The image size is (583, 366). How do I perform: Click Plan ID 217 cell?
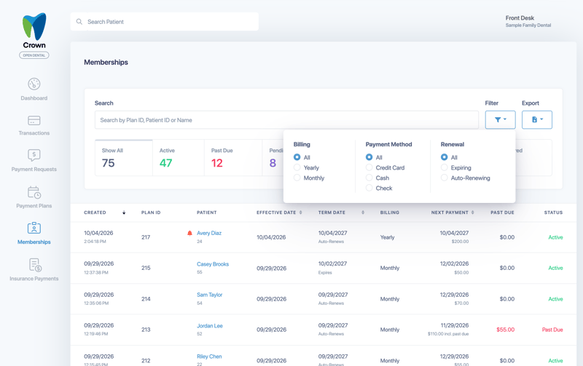click(146, 237)
